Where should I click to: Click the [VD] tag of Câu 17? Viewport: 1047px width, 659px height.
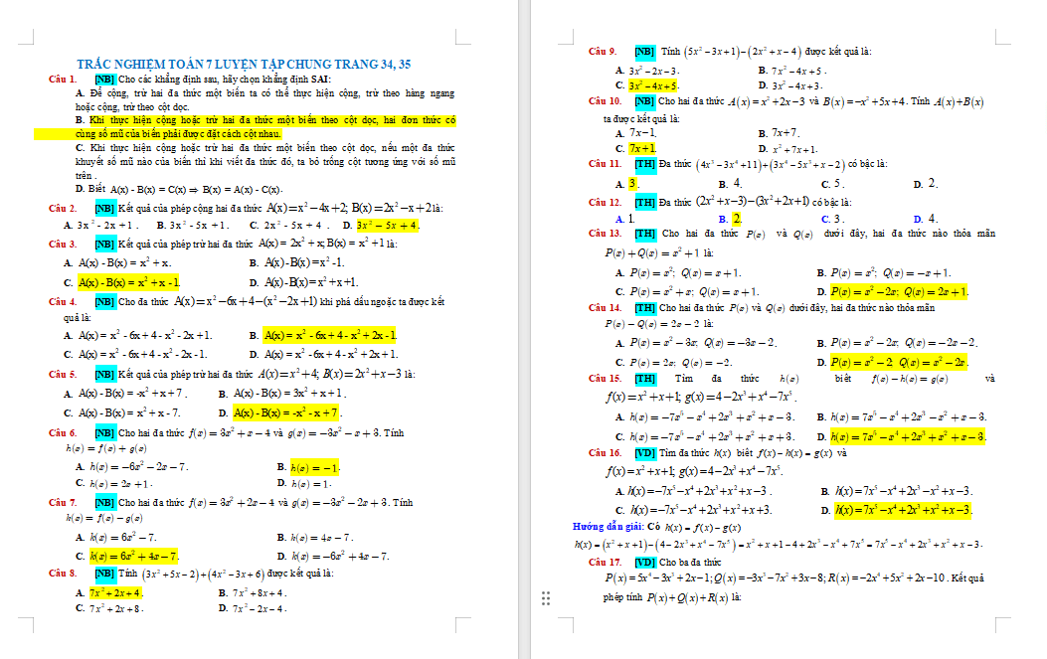tap(645, 563)
